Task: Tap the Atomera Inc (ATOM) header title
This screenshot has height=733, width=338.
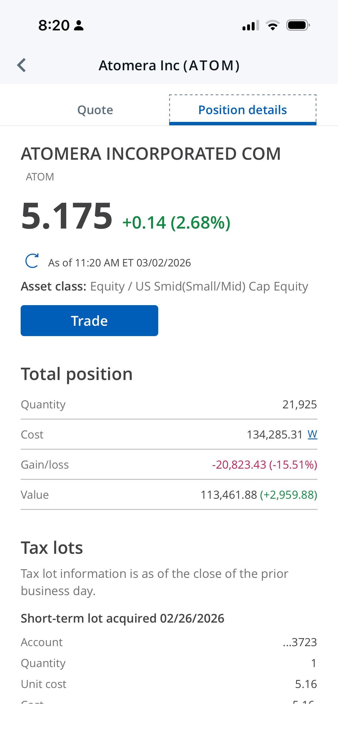Action: [169, 65]
